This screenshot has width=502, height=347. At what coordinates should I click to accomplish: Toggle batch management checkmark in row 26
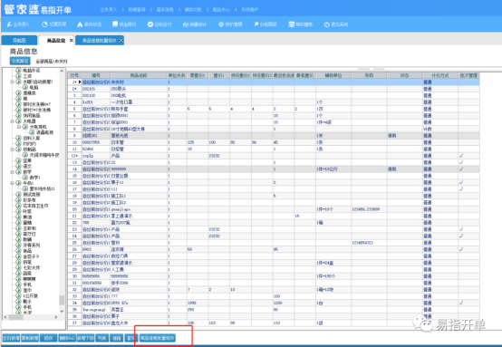click(x=461, y=249)
